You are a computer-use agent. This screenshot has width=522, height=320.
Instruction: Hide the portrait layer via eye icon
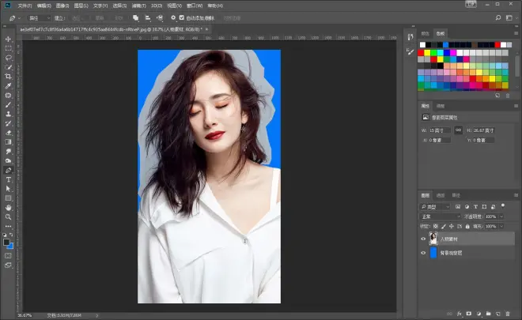point(423,239)
